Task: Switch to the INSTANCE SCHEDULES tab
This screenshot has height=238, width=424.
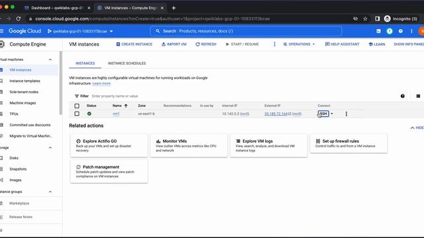Action: coord(127,63)
